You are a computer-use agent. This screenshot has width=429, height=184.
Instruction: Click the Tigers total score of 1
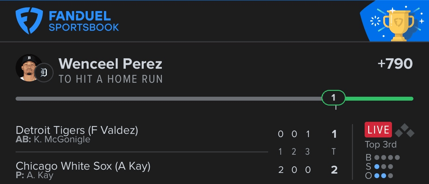[x=334, y=134]
